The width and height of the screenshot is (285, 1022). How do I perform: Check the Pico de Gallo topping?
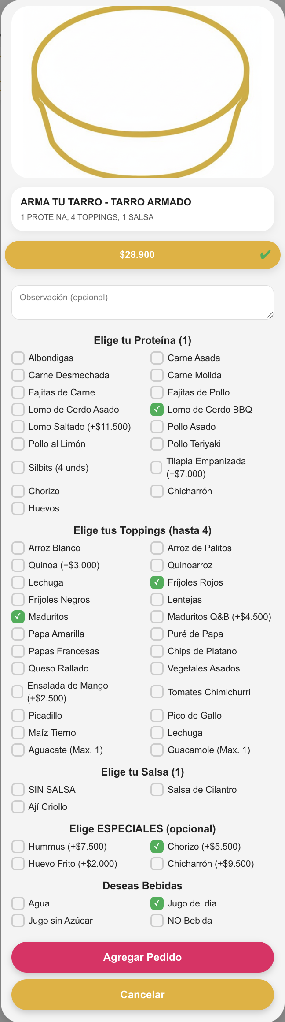pyautogui.click(x=157, y=715)
